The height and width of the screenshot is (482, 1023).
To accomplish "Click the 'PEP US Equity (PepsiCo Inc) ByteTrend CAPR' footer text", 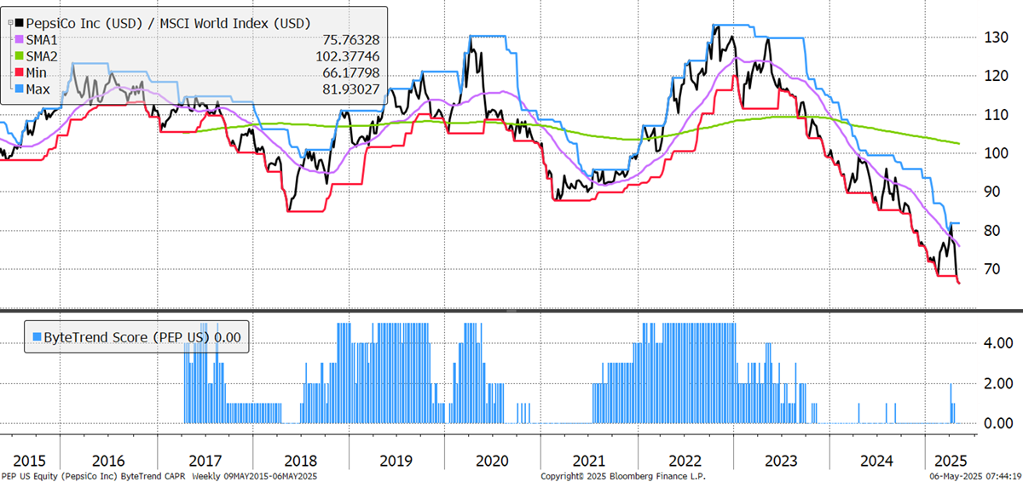I will (95, 476).
